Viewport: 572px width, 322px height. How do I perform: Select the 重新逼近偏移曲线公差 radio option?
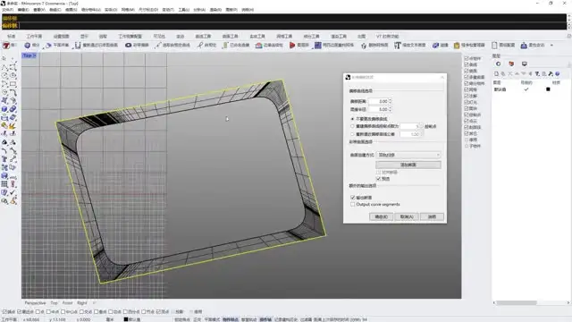pos(352,134)
